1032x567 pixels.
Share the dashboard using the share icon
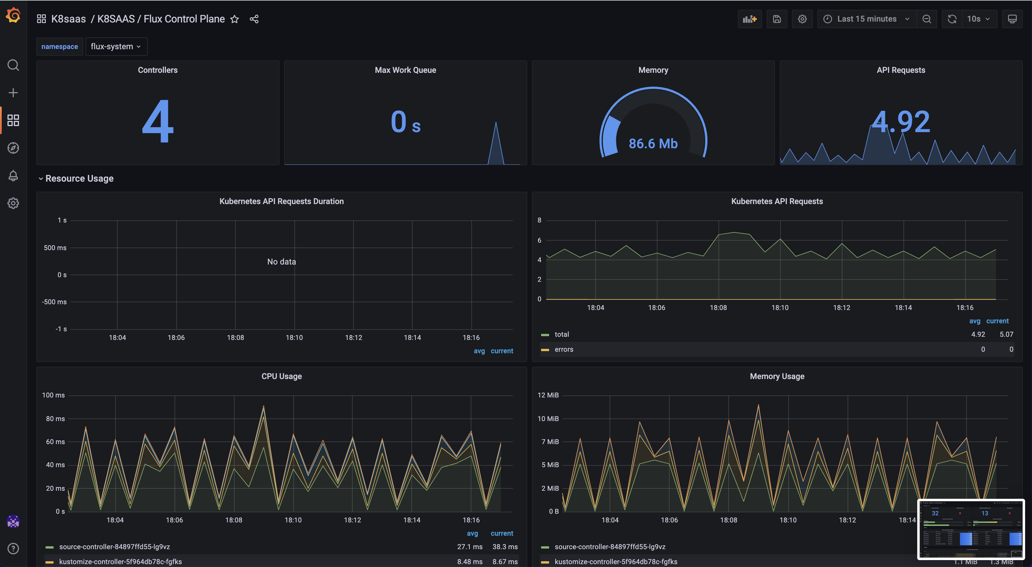[254, 19]
